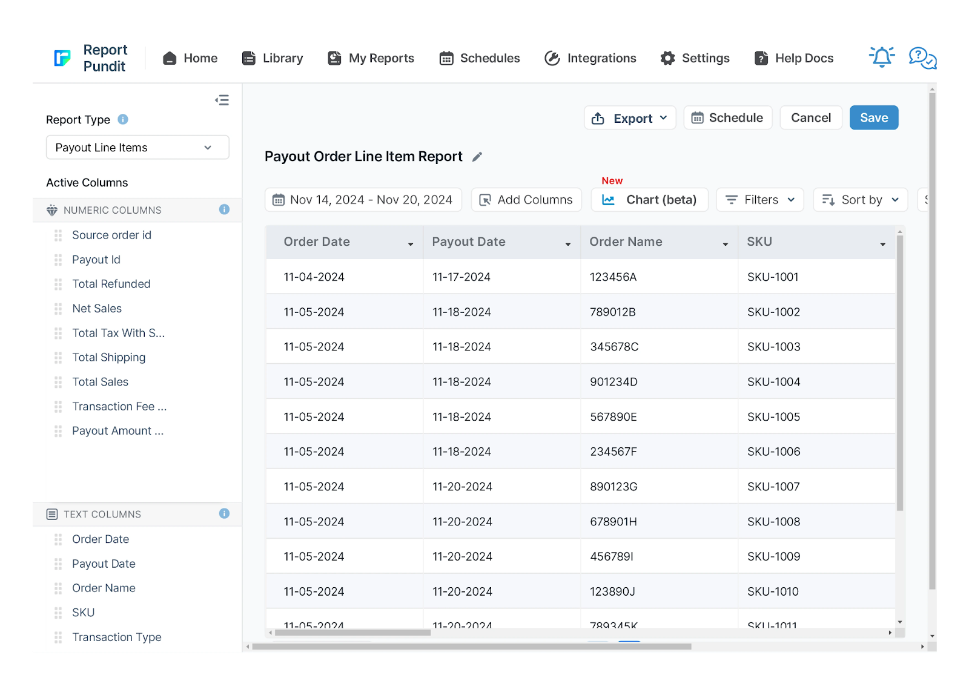969x684 pixels.
Task: Click the table horizontal scrollbar
Action: 353,633
